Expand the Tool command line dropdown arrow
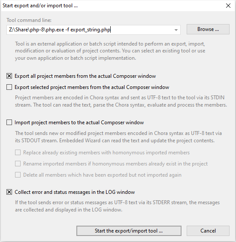 tap(176, 30)
